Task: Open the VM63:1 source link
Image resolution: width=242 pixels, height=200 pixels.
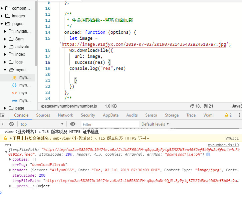Action: coord(232,138)
